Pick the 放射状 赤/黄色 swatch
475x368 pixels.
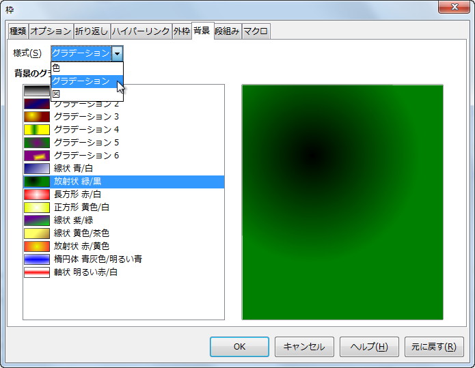point(37,246)
